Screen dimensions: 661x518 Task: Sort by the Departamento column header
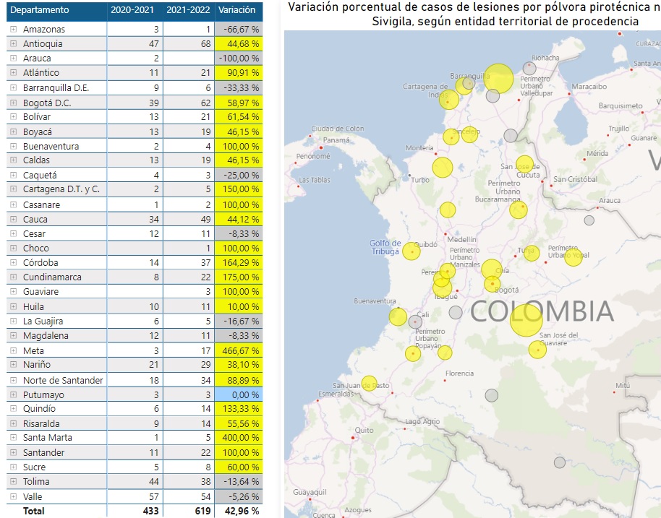tap(41, 10)
